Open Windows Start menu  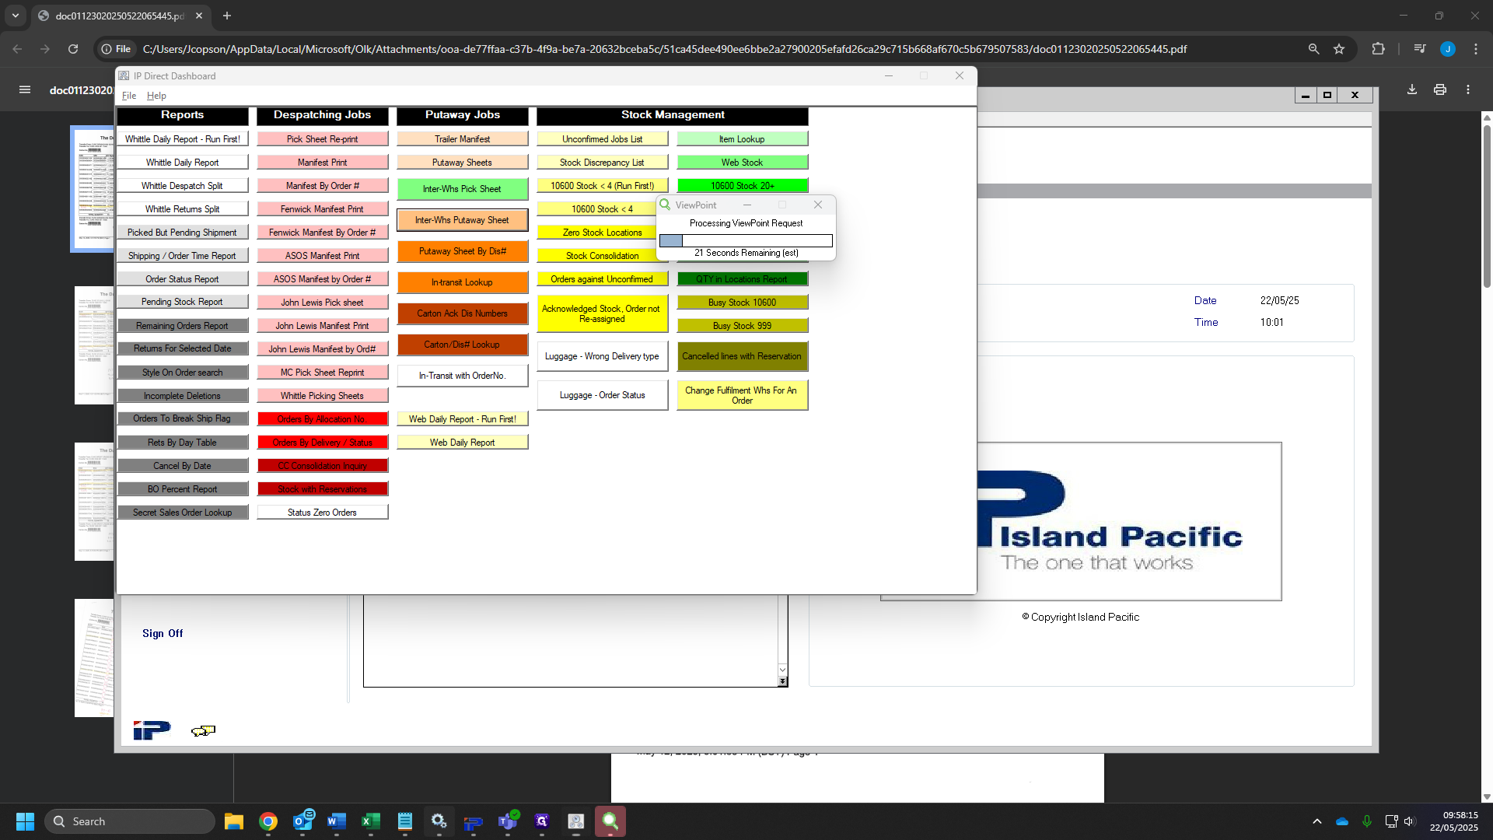25,821
